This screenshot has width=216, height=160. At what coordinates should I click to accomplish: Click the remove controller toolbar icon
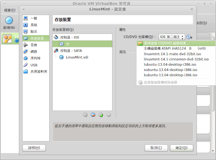click(109, 115)
